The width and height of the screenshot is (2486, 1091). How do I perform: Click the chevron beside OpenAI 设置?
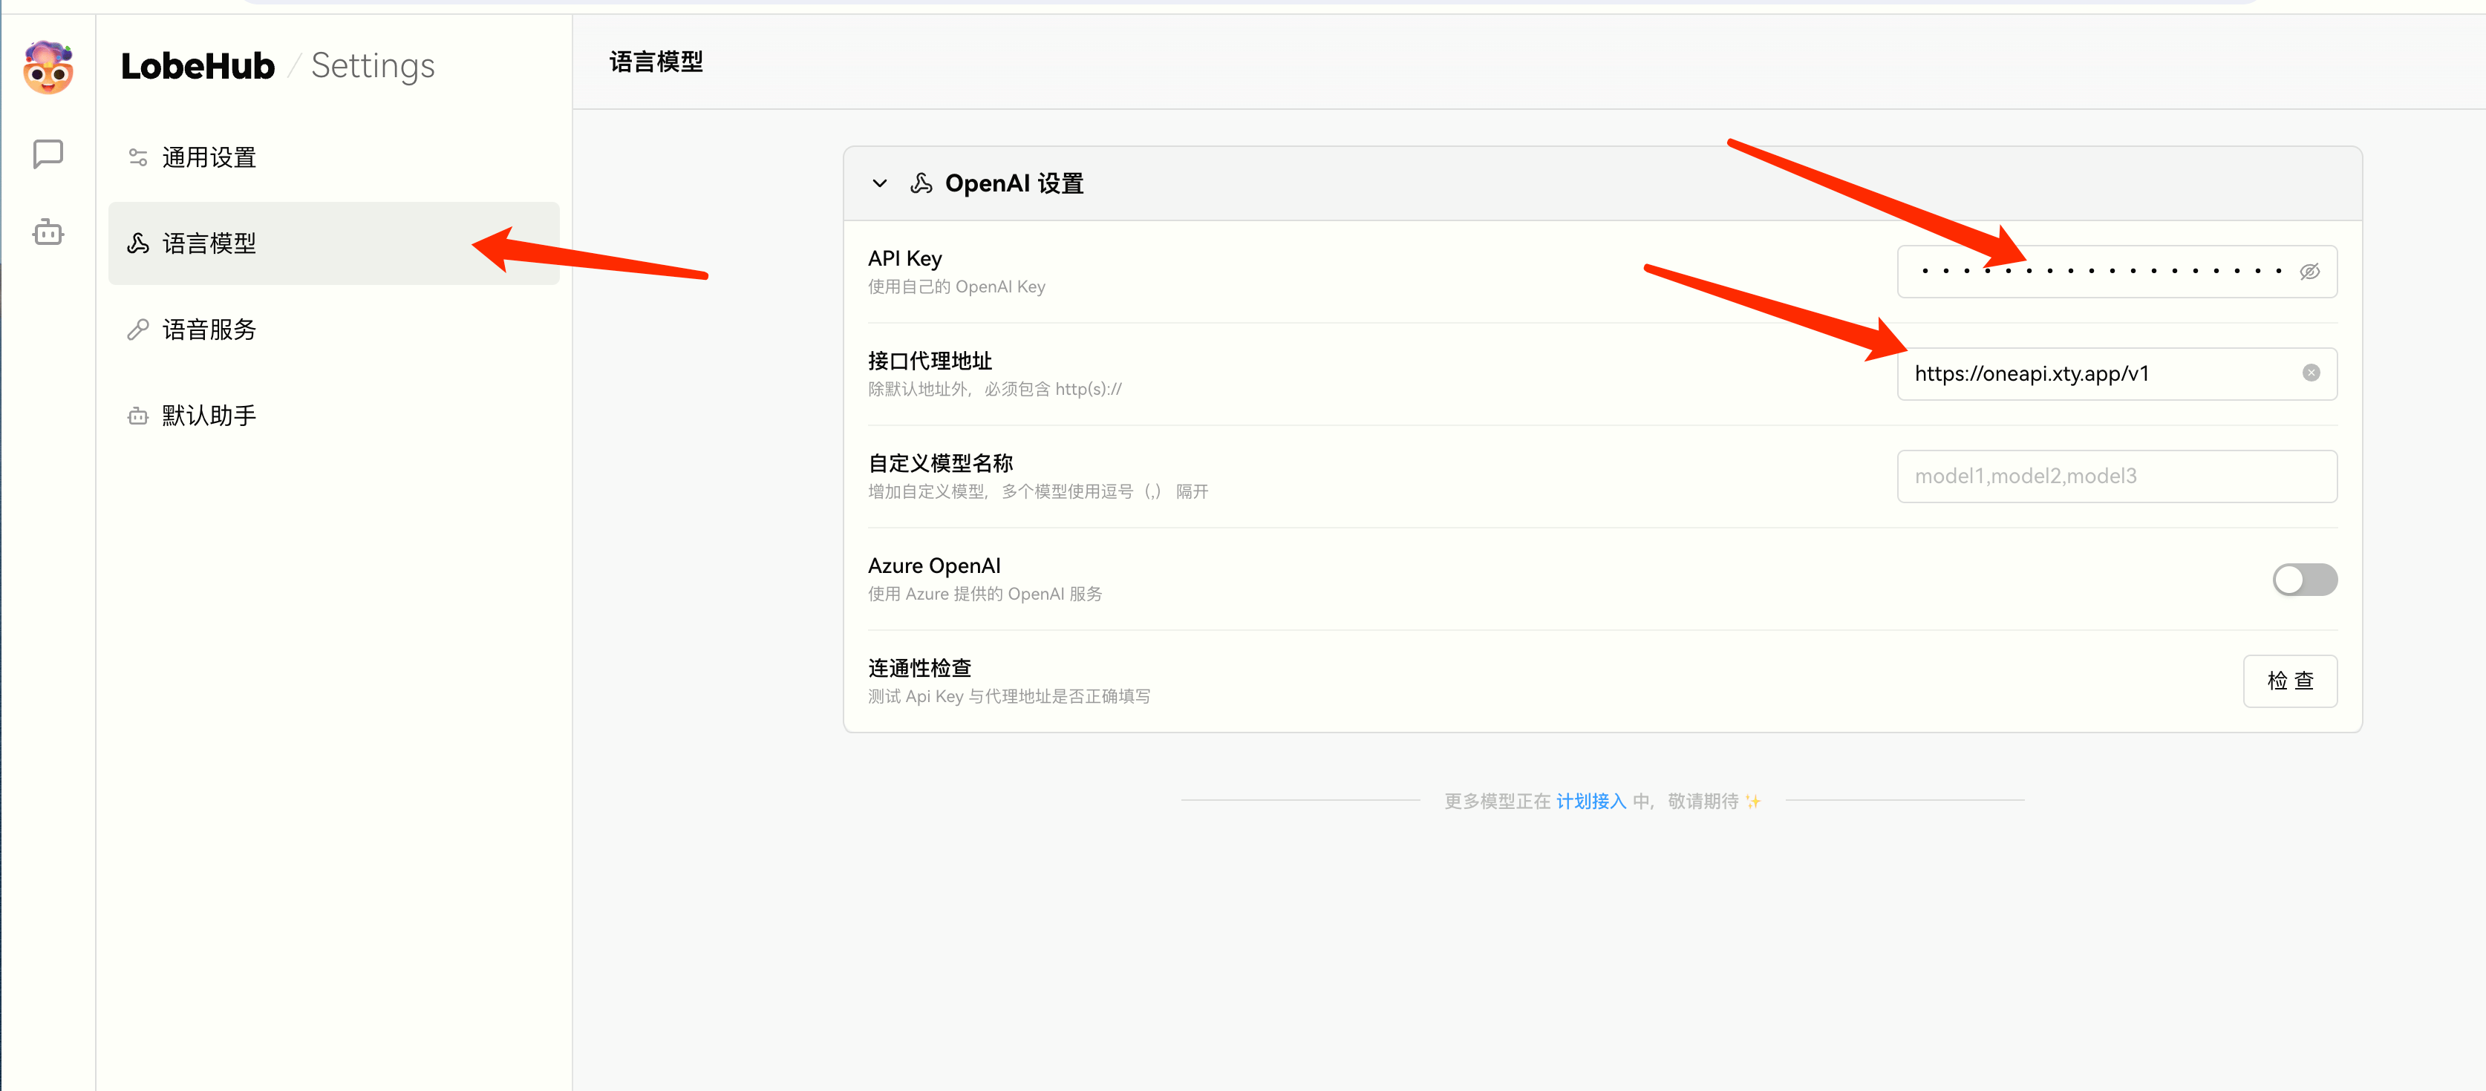pos(880,183)
